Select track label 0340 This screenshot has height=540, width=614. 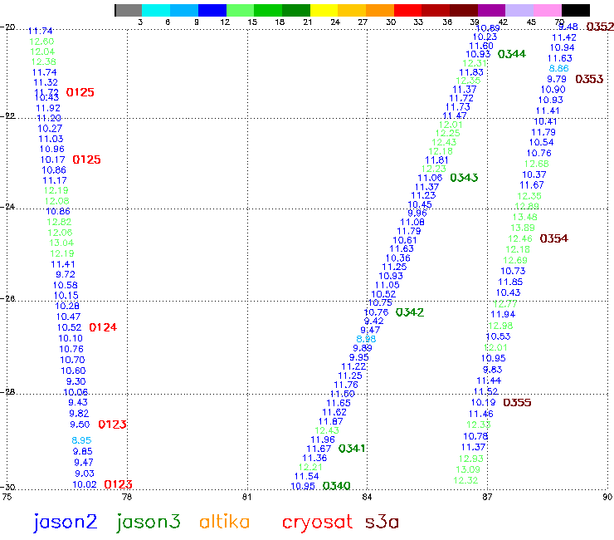pos(336,486)
